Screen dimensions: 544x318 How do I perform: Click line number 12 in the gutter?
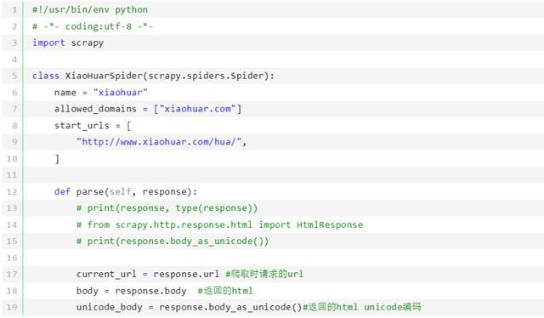pos(12,191)
